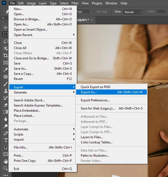Open the View menu
Screen dimensions: 168x177
[x=85, y=3]
